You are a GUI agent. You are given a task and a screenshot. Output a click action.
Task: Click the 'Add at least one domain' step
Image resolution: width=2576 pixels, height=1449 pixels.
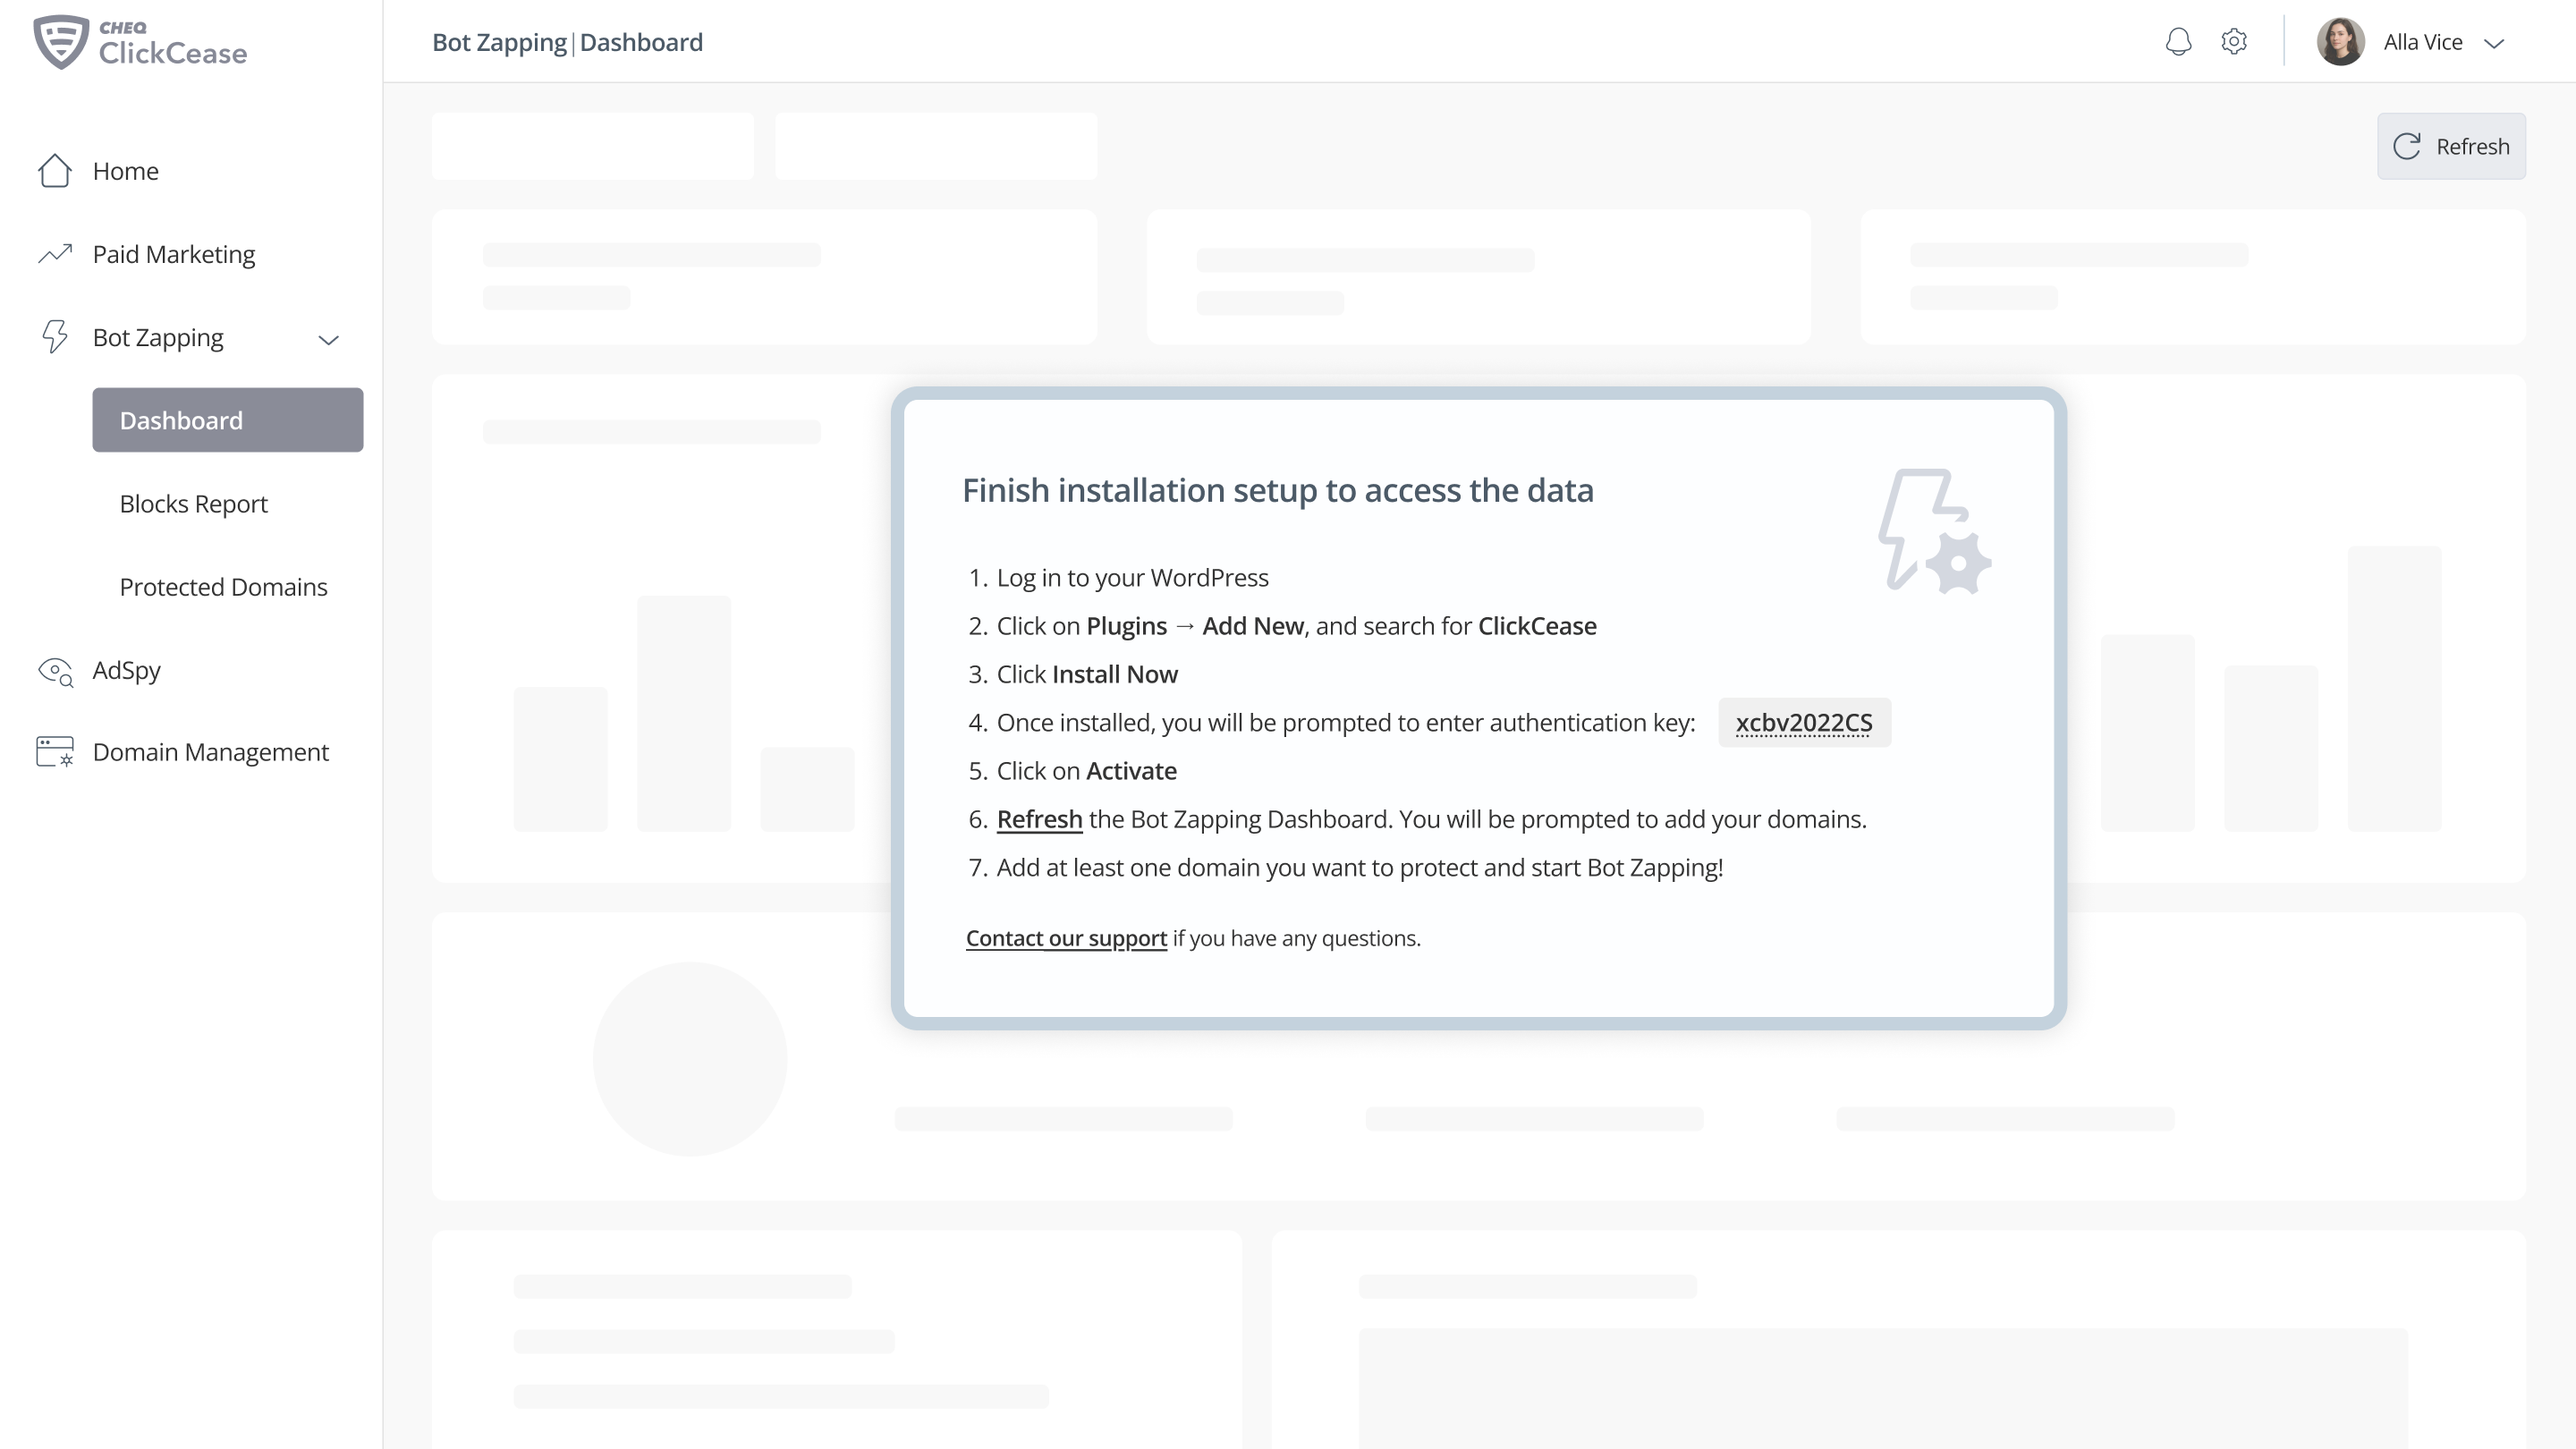(x=1360, y=867)
